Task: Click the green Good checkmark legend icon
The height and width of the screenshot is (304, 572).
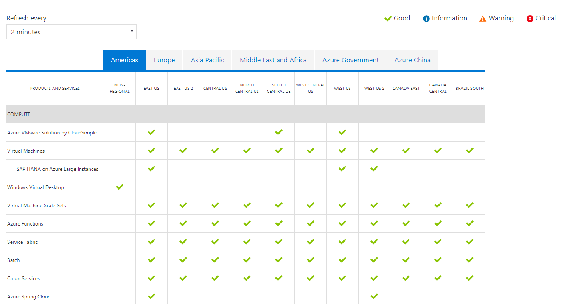Action: tap(388, 19)
